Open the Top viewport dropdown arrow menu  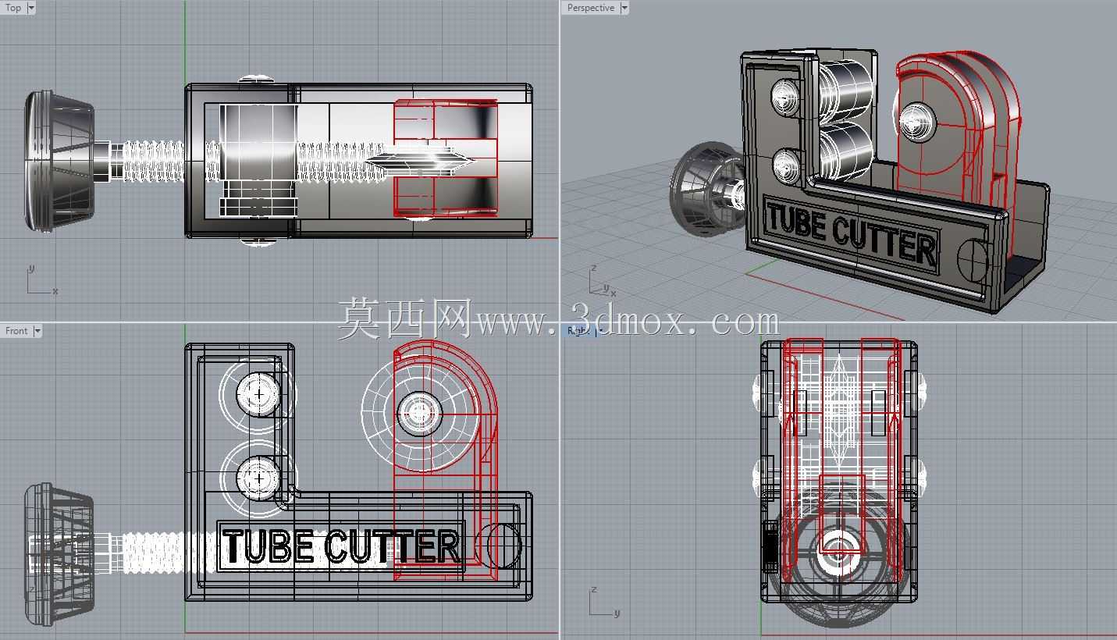coord(31,8)
